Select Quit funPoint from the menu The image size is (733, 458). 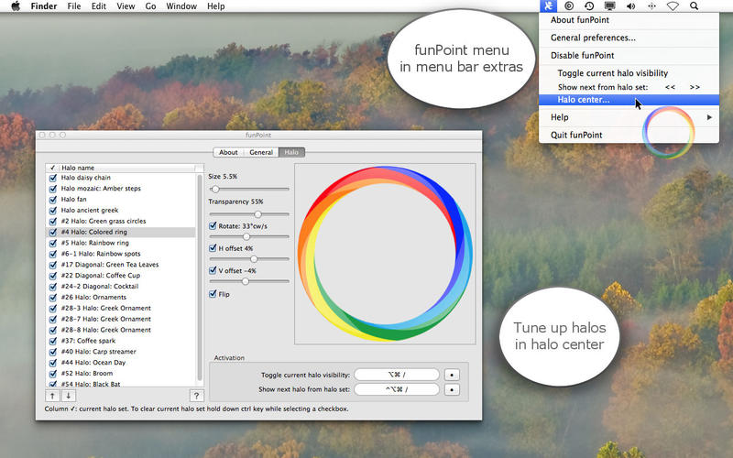click(576, 135)
